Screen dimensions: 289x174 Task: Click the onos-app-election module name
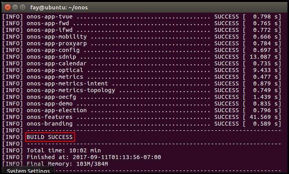[x=56, y=110]
